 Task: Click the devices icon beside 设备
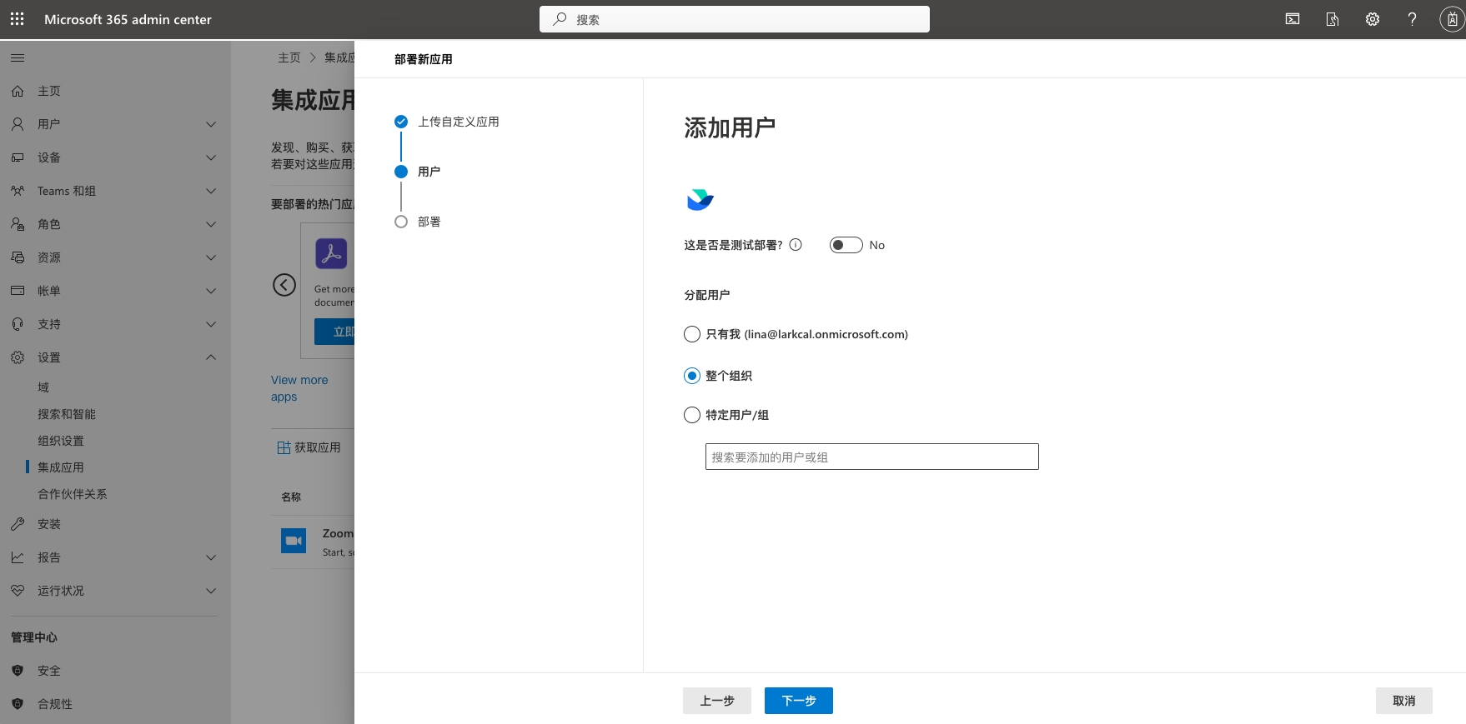[x=18, y=157]
